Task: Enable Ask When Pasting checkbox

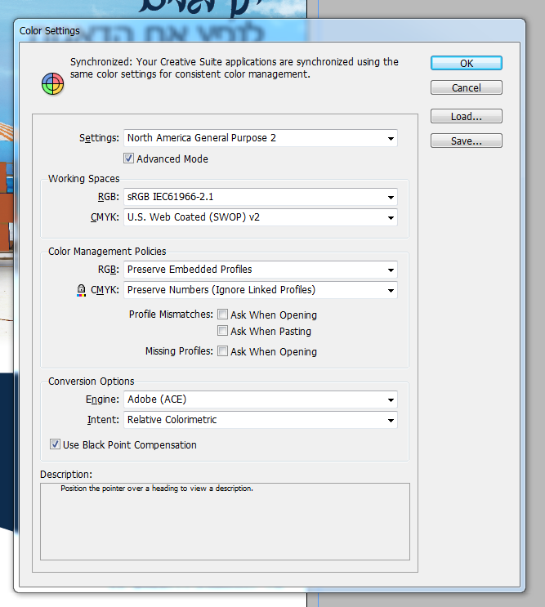Action: click(222, 331)
